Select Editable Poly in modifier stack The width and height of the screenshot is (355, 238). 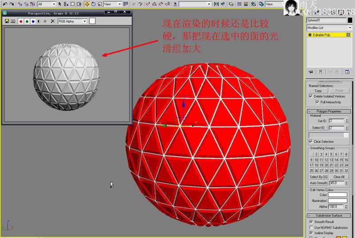326,35
